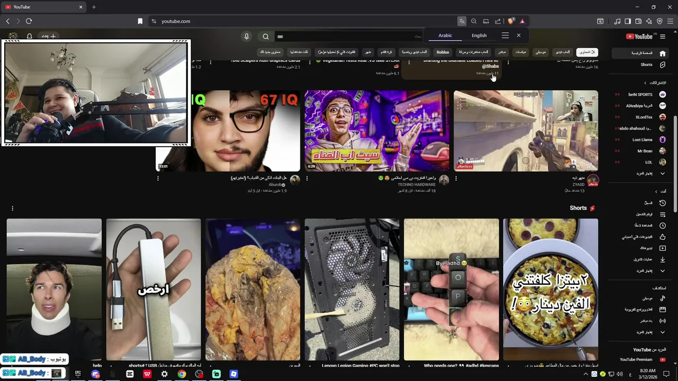
Task: Open the pizza Short thumbnail
Action: (551, 289)
